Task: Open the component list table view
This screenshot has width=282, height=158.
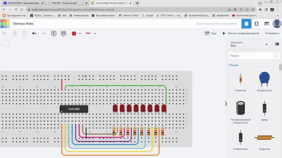Action: pos(267,24)
